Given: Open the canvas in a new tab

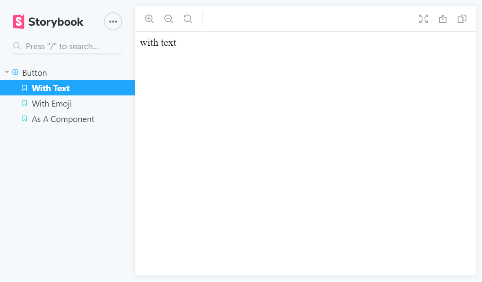Looking at the screenshot, I should (x=443, y=19).
